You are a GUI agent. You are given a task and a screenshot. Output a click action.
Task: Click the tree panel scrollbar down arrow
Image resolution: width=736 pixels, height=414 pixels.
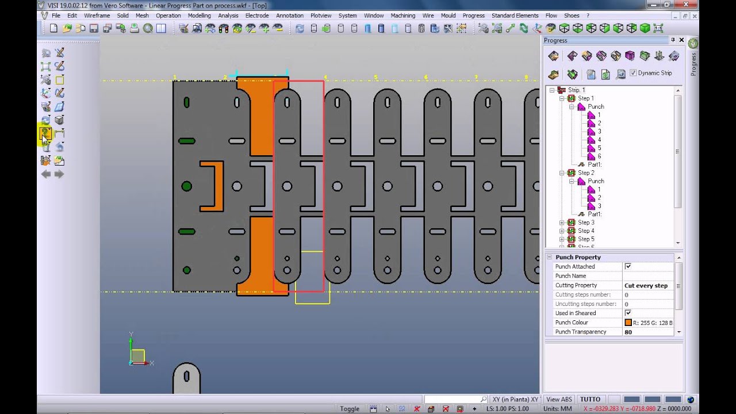coord(678,243)
